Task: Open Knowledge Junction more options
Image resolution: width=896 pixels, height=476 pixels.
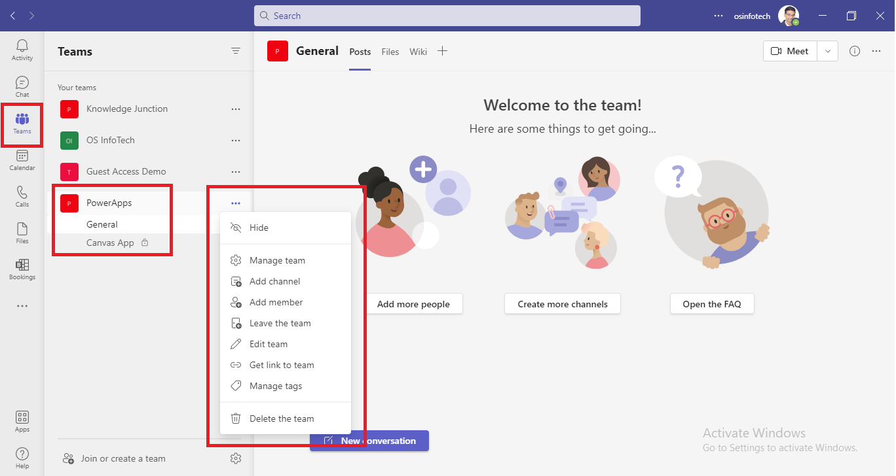Action: click(x=236, y=109)
